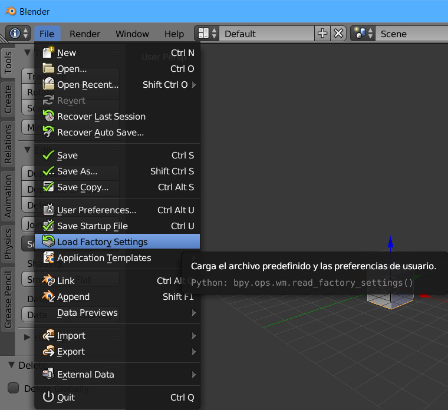Select New from the File menu
This screenshot has height=410, width=448.
pos(117,53)
